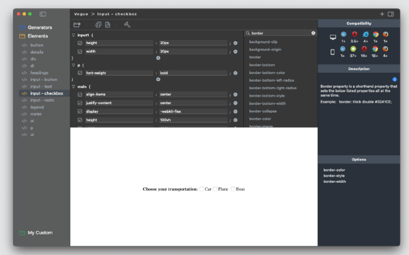Collapse the input1 rule block

pyautogui.click(x=74, y=35)
